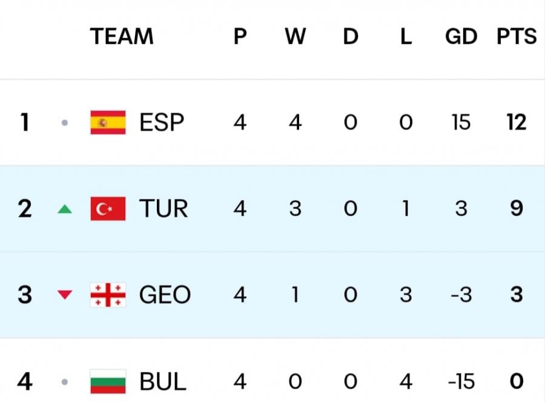Sort table by GD column header
545x402 pixels.
tap(461, 37)
